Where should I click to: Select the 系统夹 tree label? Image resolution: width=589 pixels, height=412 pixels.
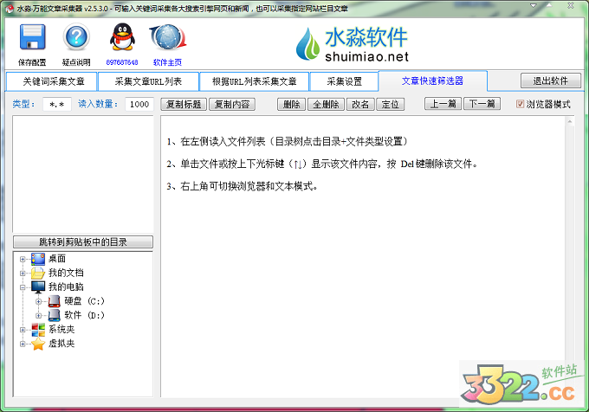[x=61, y=330]
